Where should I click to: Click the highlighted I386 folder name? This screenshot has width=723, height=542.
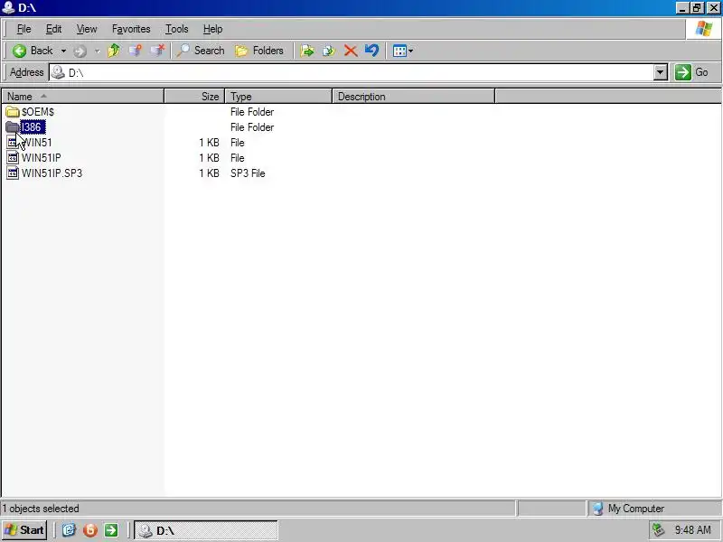33,127
